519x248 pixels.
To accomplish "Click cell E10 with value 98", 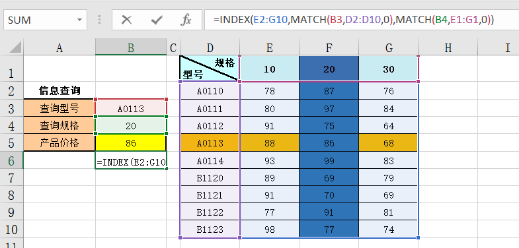I will click(x=270, y=229).
